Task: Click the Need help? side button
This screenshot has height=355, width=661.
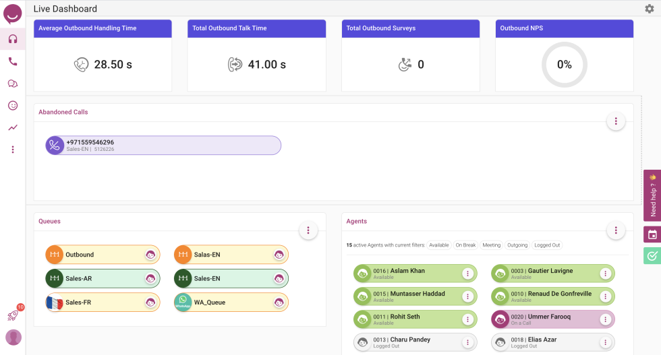Action: tap(652, 195)
